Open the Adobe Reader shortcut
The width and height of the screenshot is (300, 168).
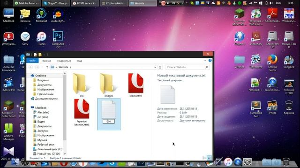click(x=272, y=15)
